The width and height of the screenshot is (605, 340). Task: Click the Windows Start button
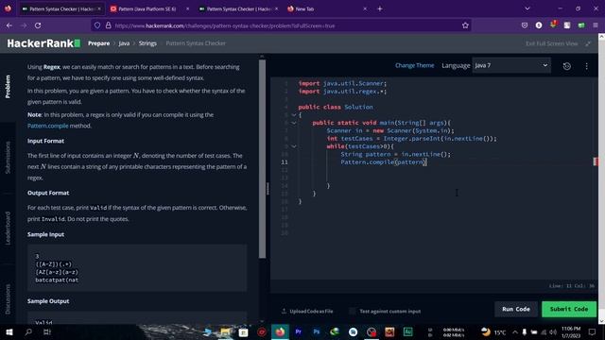9,331
